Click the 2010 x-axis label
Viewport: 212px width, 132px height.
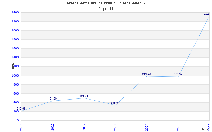click(21, 127)
